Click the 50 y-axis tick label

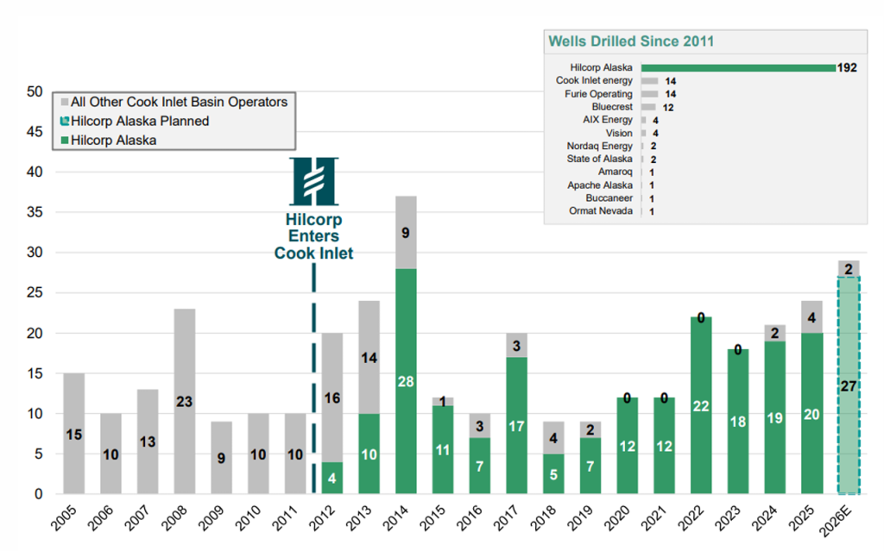(x=35, y=91)
